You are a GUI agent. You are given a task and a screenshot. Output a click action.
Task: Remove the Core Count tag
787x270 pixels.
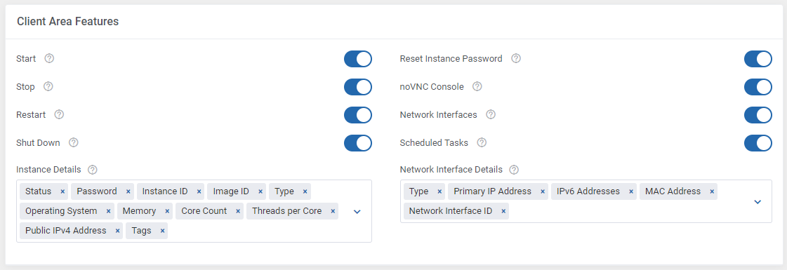[x=238, y=211]
